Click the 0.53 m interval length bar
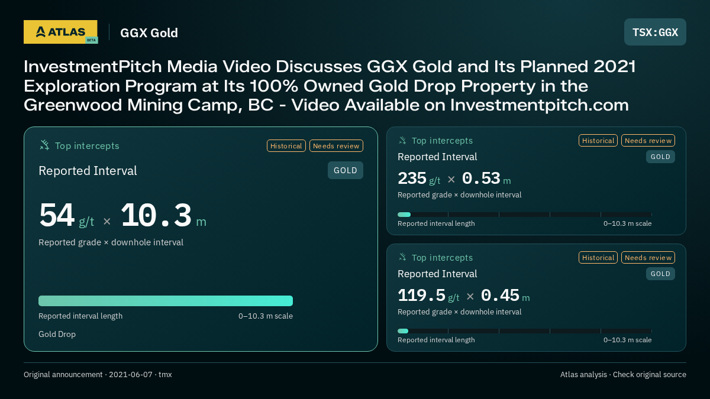710x399 pixels. [525, 215]
